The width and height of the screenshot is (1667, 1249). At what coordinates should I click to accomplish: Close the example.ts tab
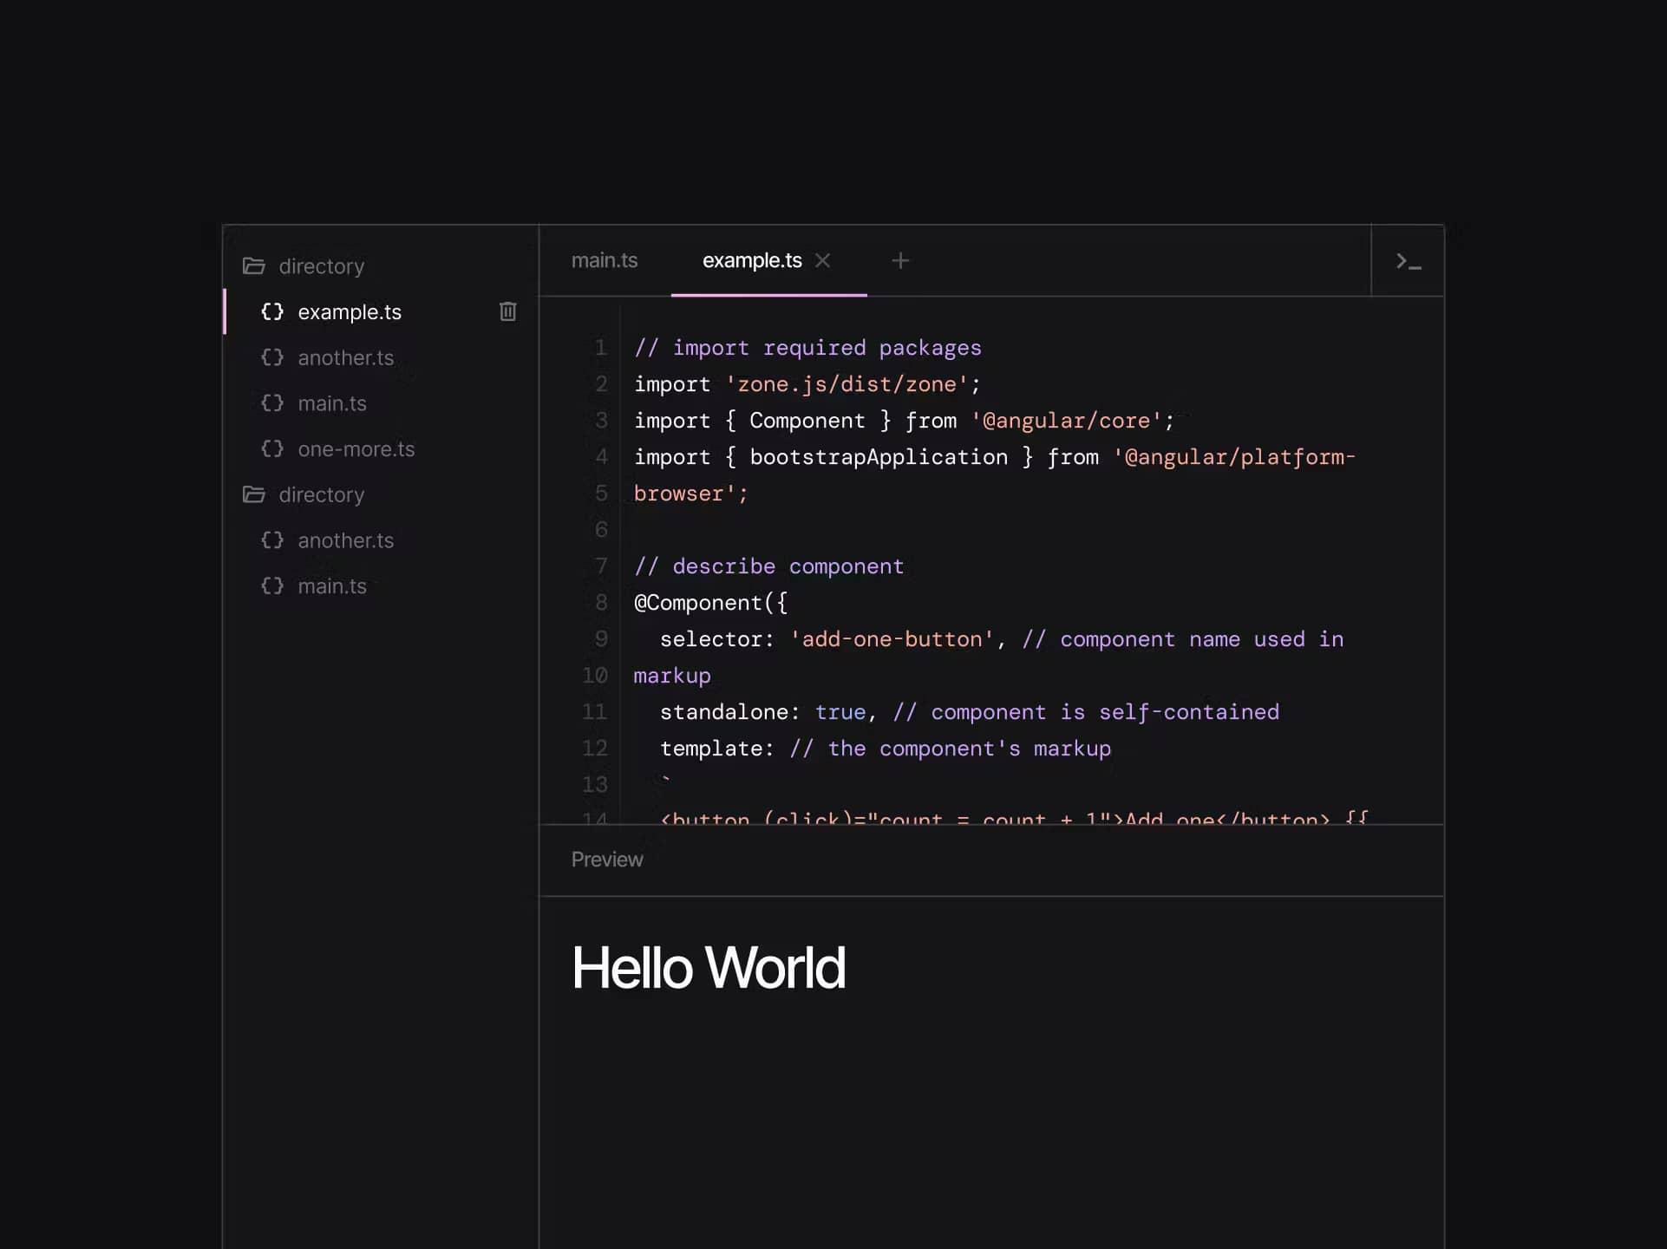click(823, 260)
